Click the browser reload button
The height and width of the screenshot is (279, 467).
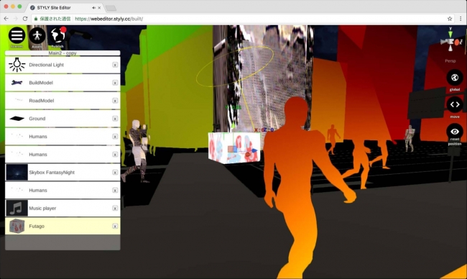pos(25,19)
